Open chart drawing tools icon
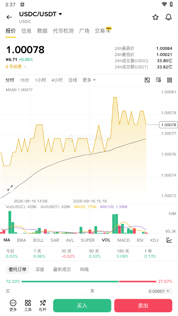Viewport: 178px width, 316px height. (x=147, y=80)
